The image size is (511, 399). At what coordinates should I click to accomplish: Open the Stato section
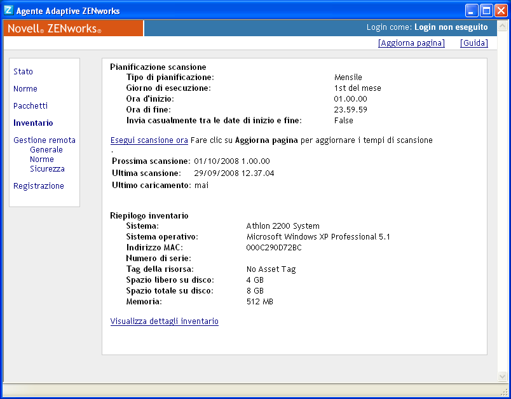[23, 72]
